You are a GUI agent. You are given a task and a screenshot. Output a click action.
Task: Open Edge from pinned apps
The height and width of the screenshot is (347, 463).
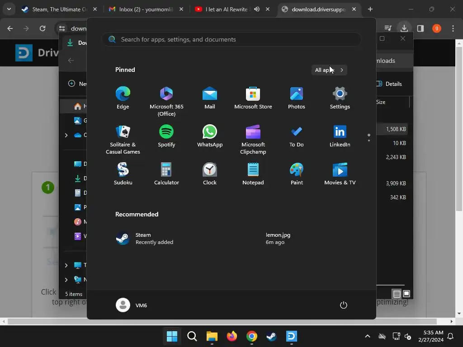coord(123,98)
